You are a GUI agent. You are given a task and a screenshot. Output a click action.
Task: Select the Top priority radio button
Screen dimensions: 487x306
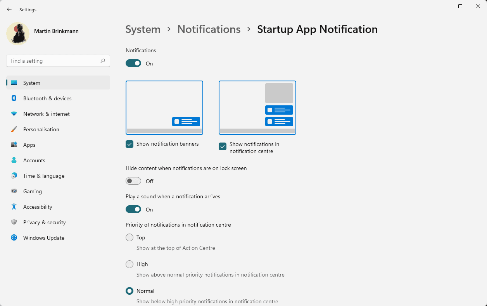pyautogui.click(x=130, y=237)
